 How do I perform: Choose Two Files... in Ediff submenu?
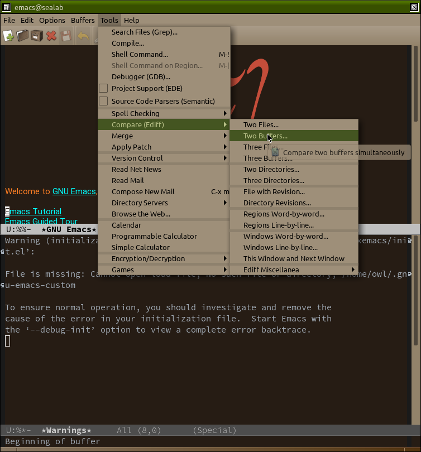294,124
